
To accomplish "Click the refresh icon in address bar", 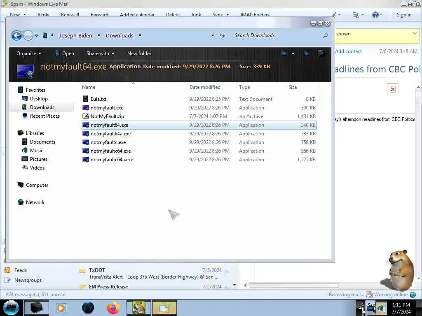I will [222, 35].
